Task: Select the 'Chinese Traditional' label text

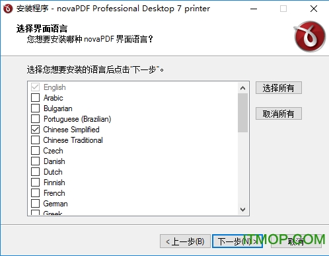Action: [73, 140]
